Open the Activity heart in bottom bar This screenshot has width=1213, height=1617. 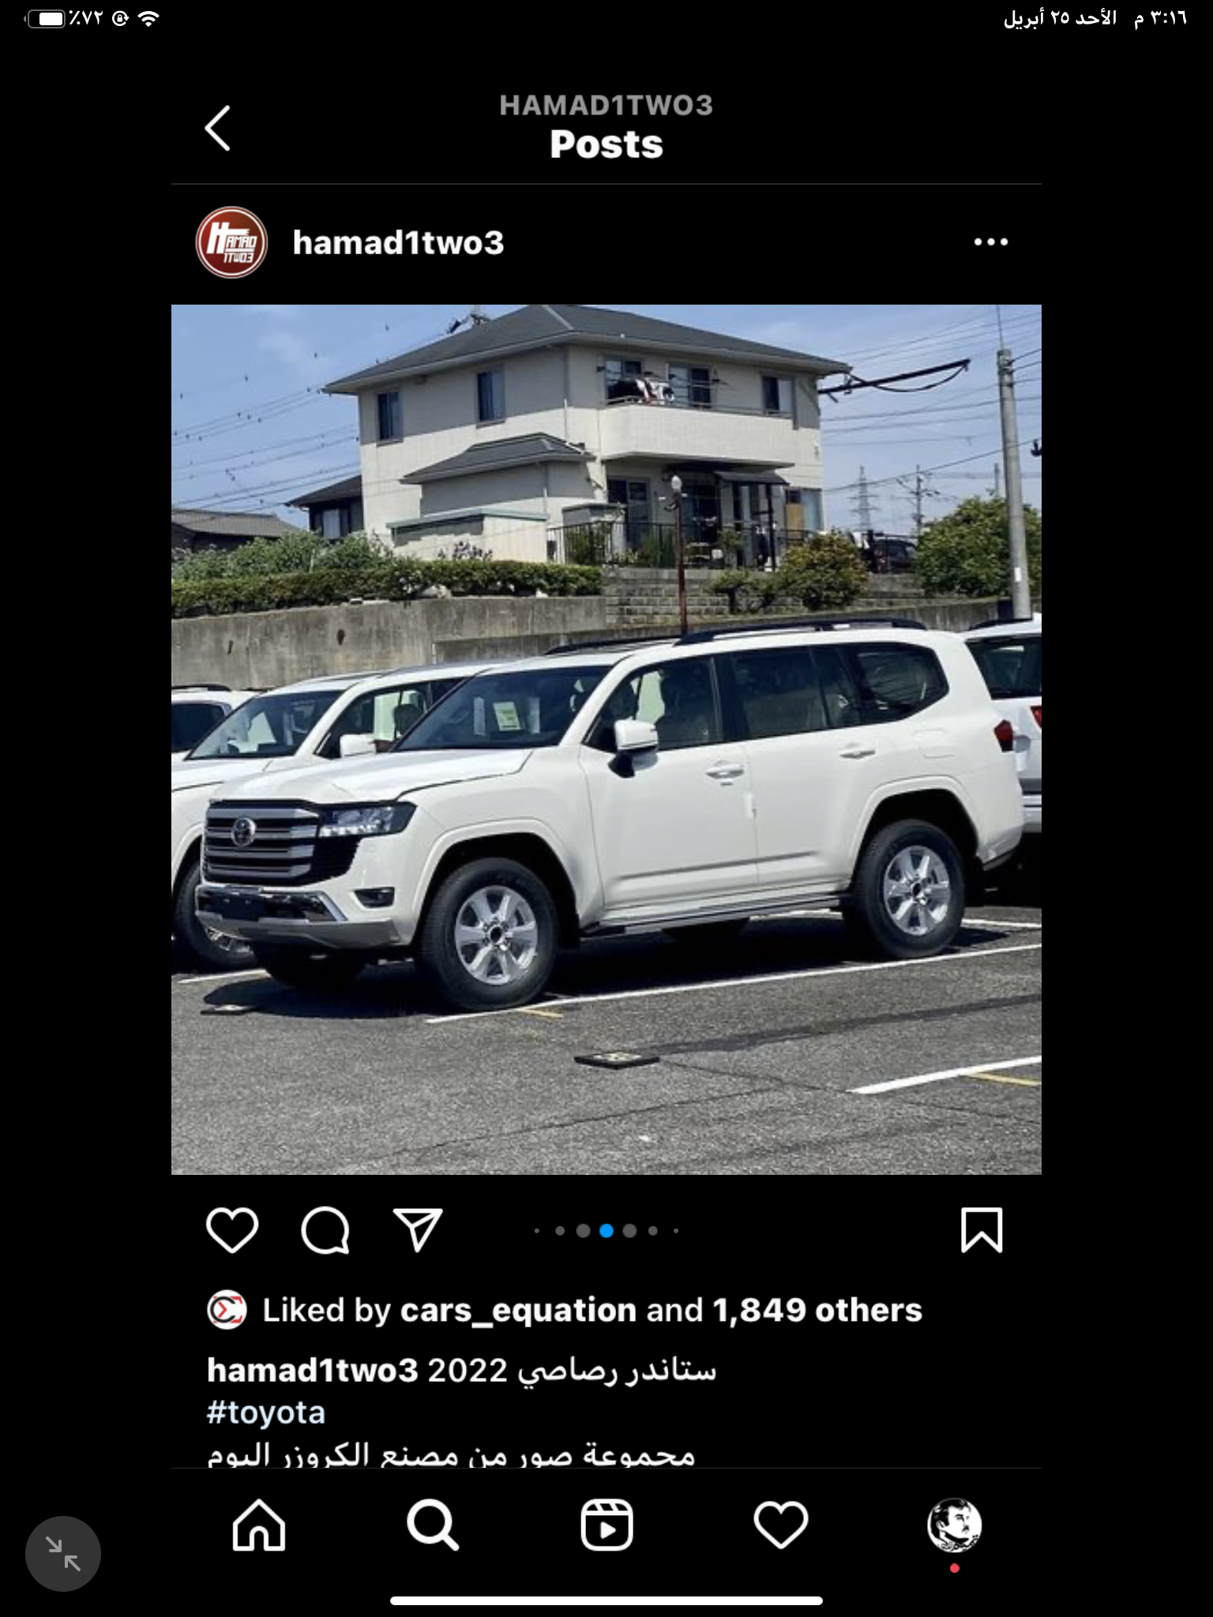[781, 1525]
